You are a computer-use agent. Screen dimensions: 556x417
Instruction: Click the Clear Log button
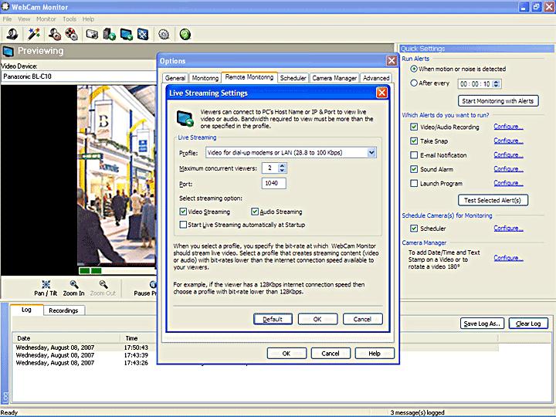528,324
